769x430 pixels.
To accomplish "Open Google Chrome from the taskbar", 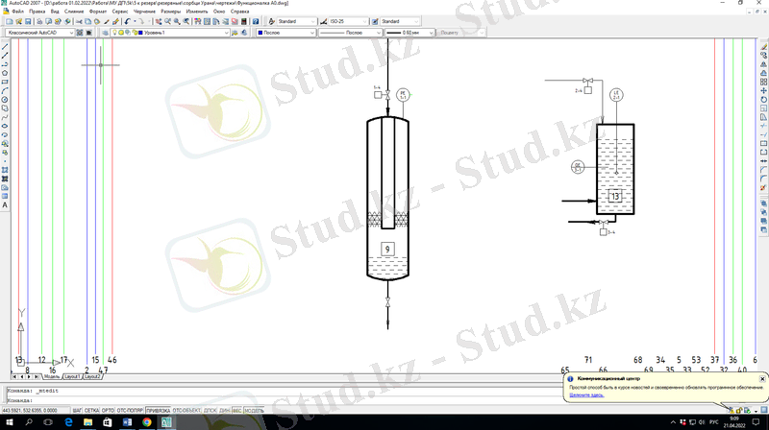I will (147, 421).
